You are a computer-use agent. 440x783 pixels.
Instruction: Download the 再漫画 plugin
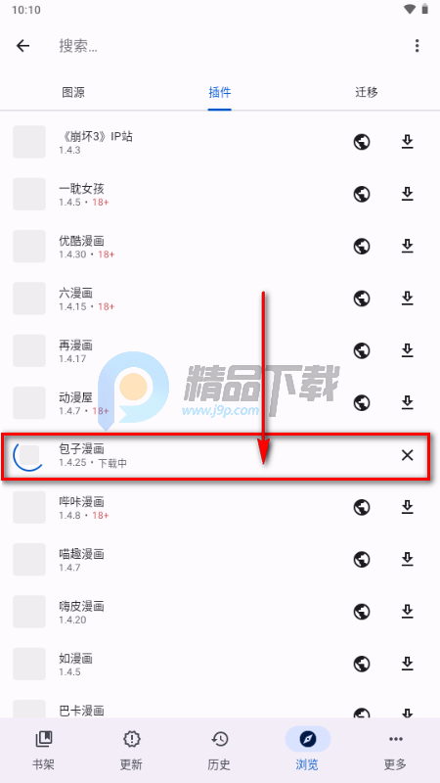(408, 350)
